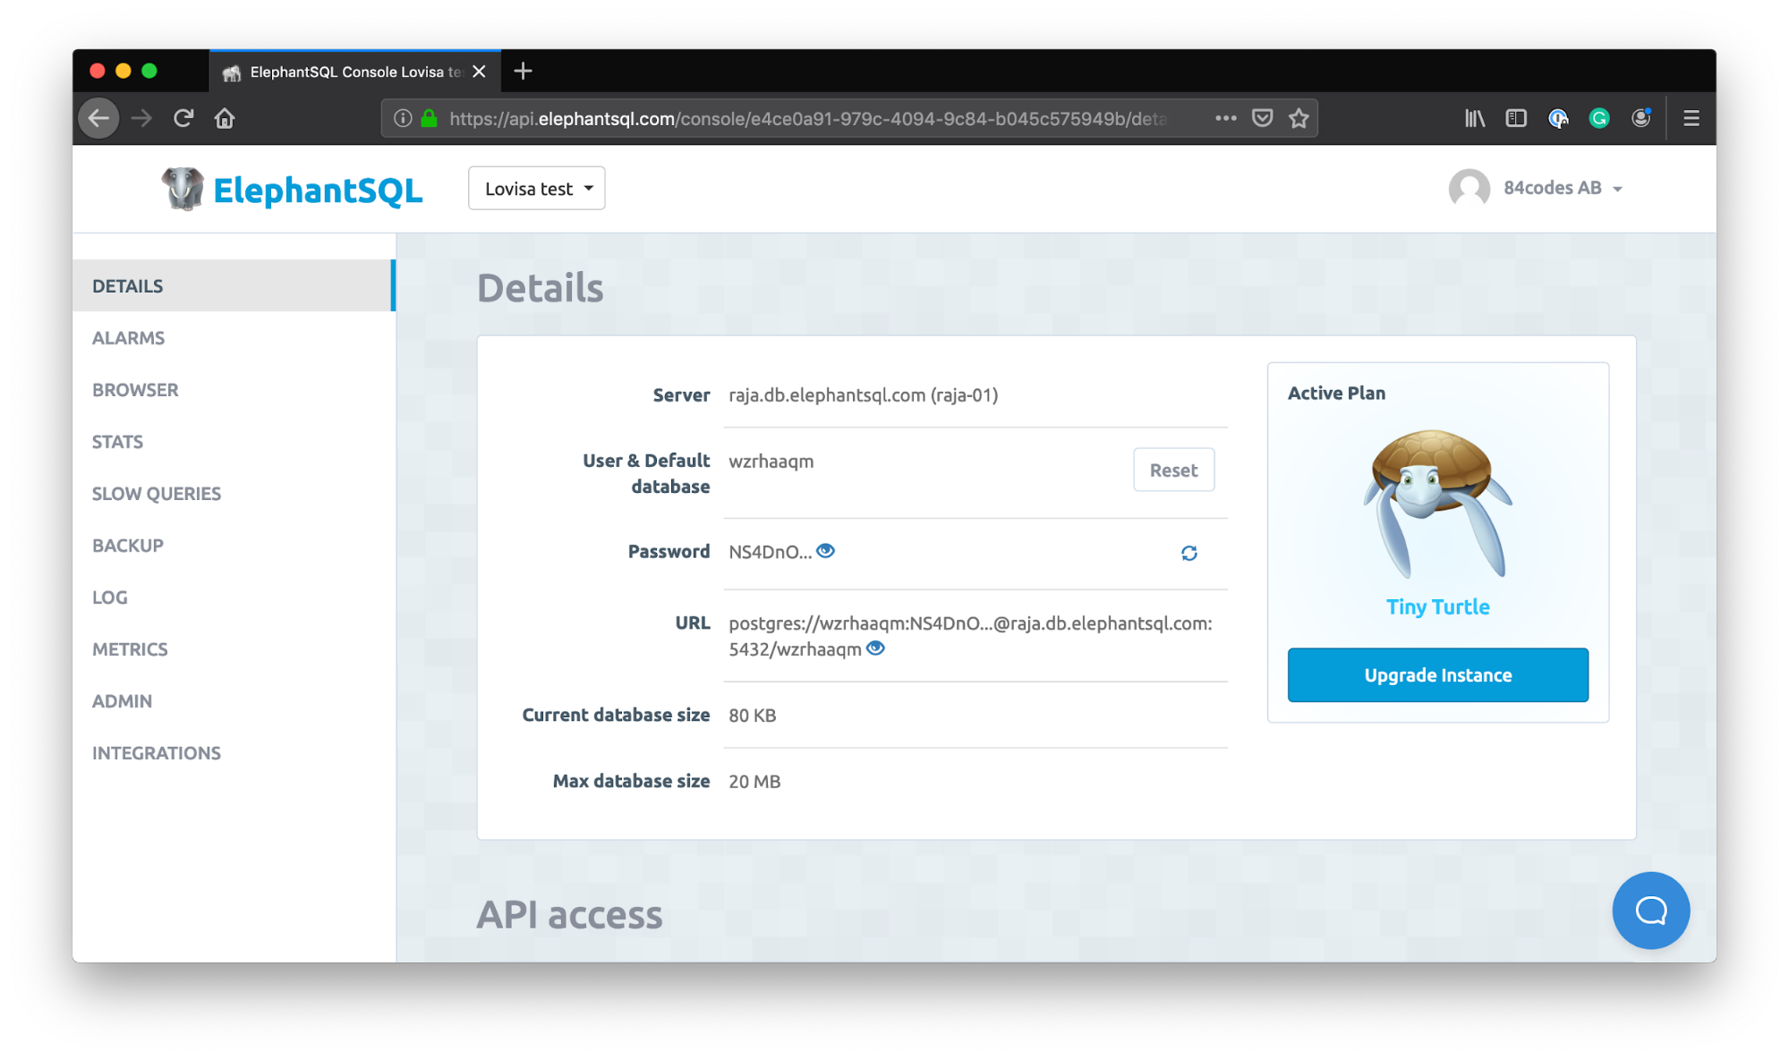Expand the Lovisa test instance dropdown
The height and width of the screenshot is (1059, 1789).
pyautogui.click(x=536, y=189)
